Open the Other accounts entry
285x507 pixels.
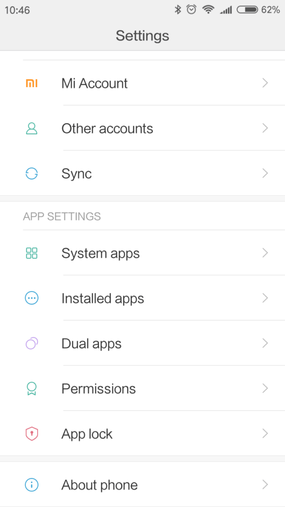pyautogui.click(x=142, y=128)
